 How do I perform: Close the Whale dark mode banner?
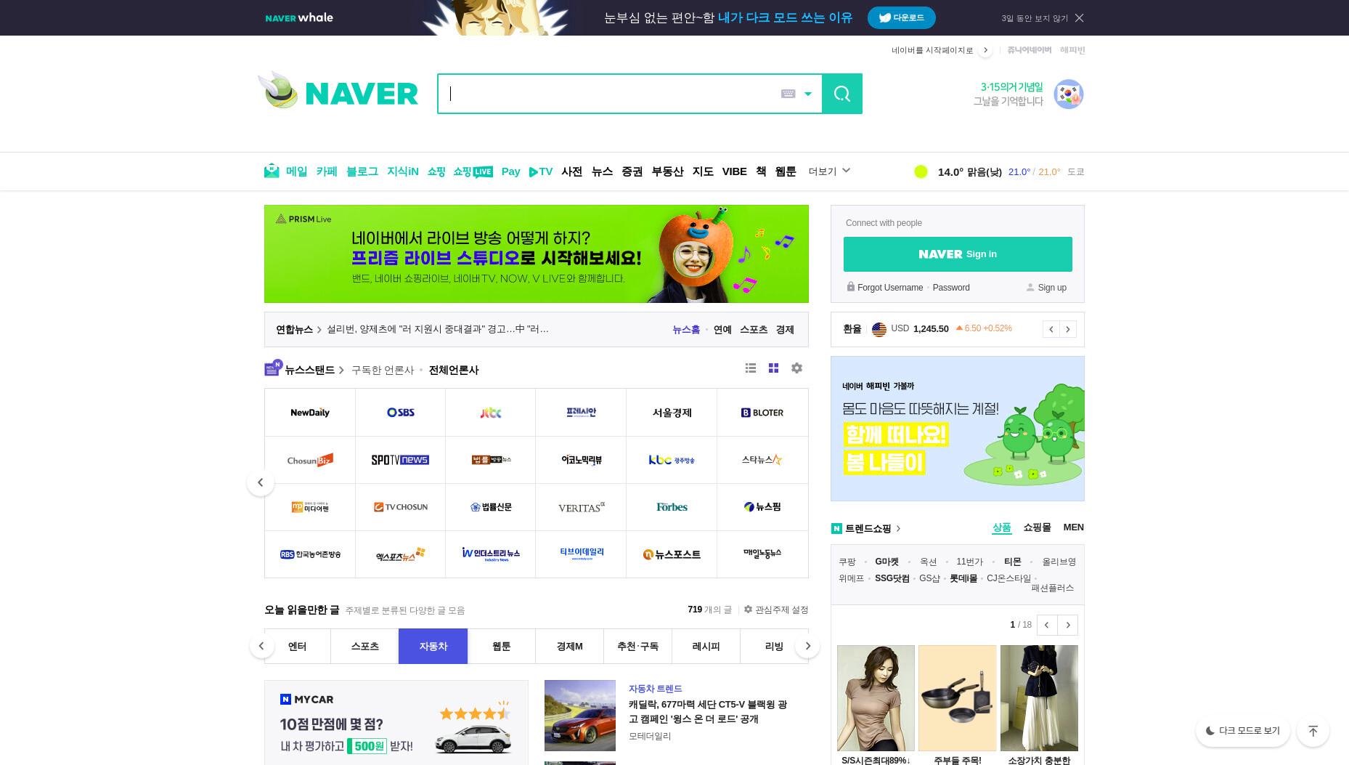click(x=1079, y=18)
